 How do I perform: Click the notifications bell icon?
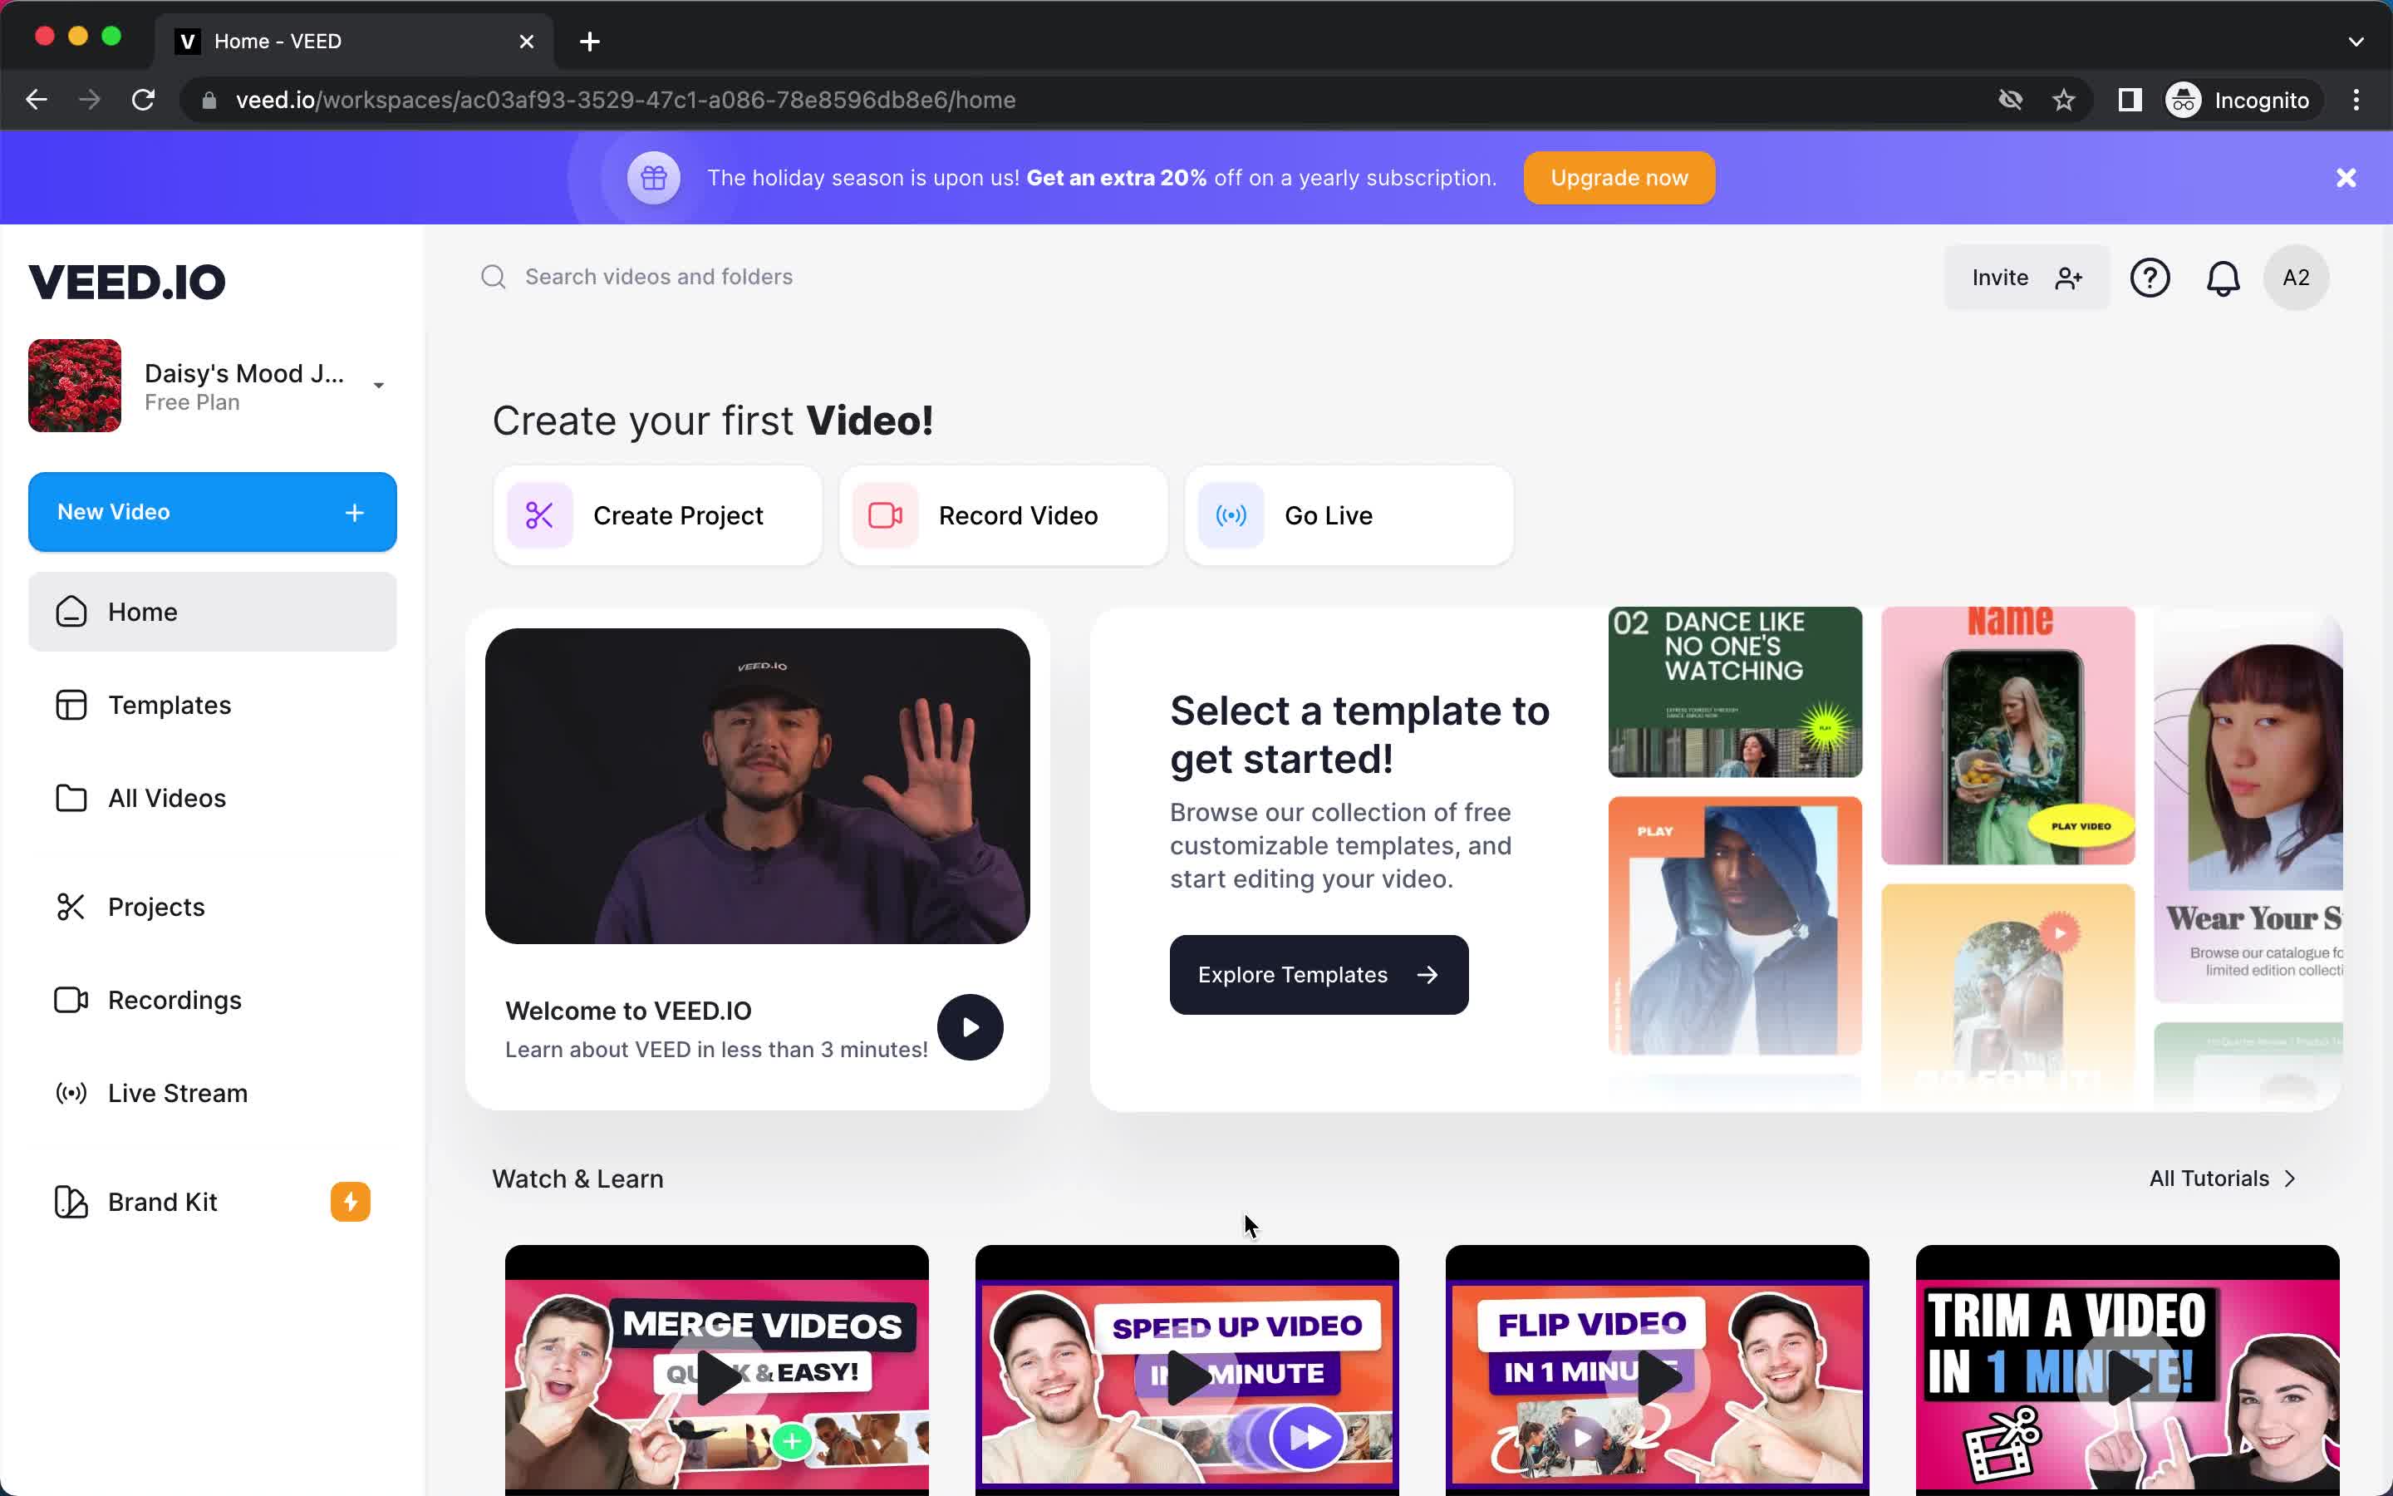[x=2223, y=278]
